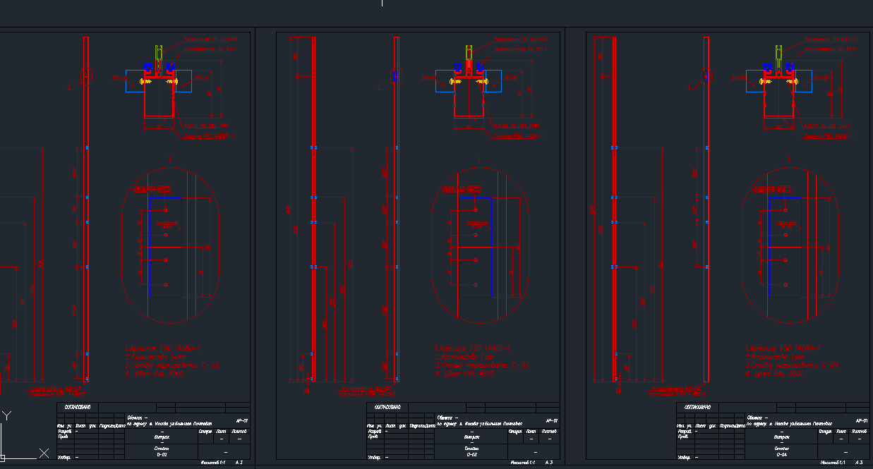
Task: Select "Уплотнитель ZD 6211" label on С-03 sheet
Action: coord(520,49)
